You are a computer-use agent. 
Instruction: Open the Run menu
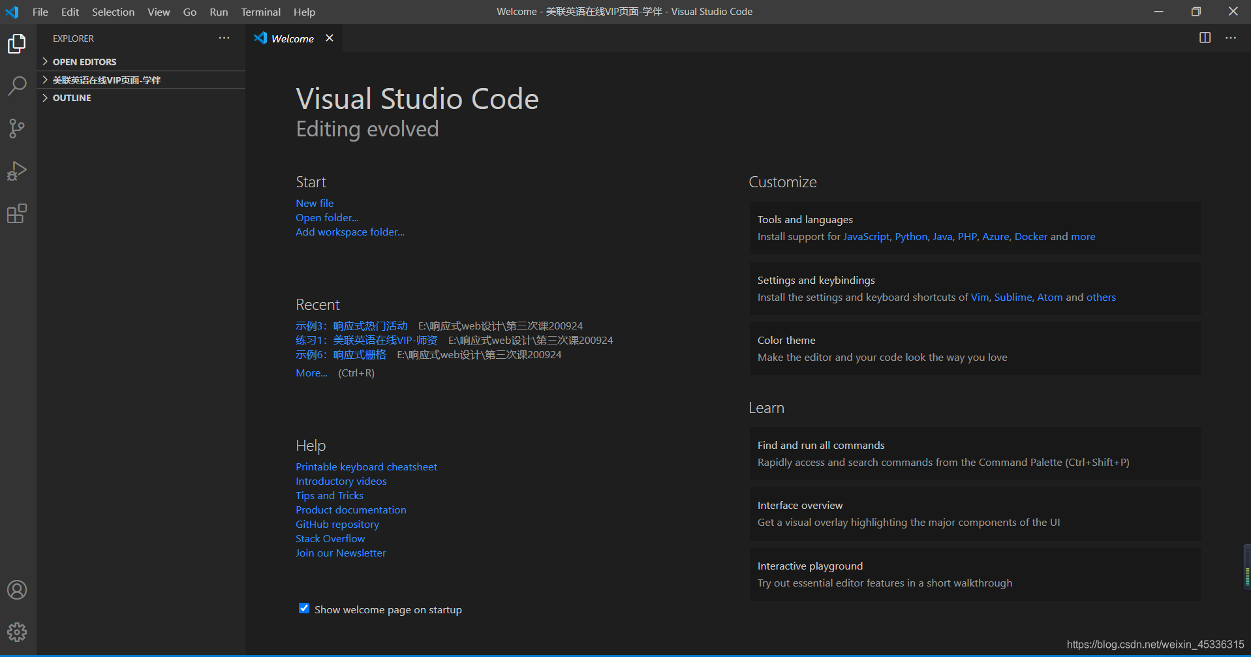[x=219, y=12]
